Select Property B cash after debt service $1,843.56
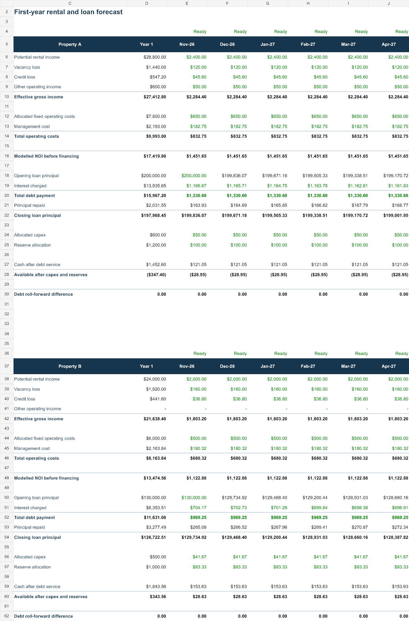The height and width of the screenshot is (621, 409). pyautogui.click(x=156, y=587)
